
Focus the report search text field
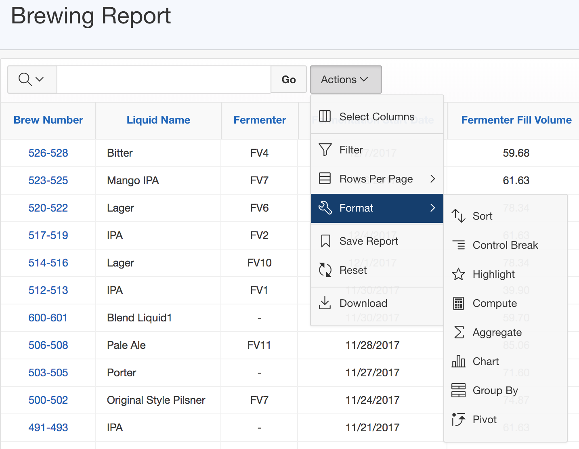pos(164,80)
